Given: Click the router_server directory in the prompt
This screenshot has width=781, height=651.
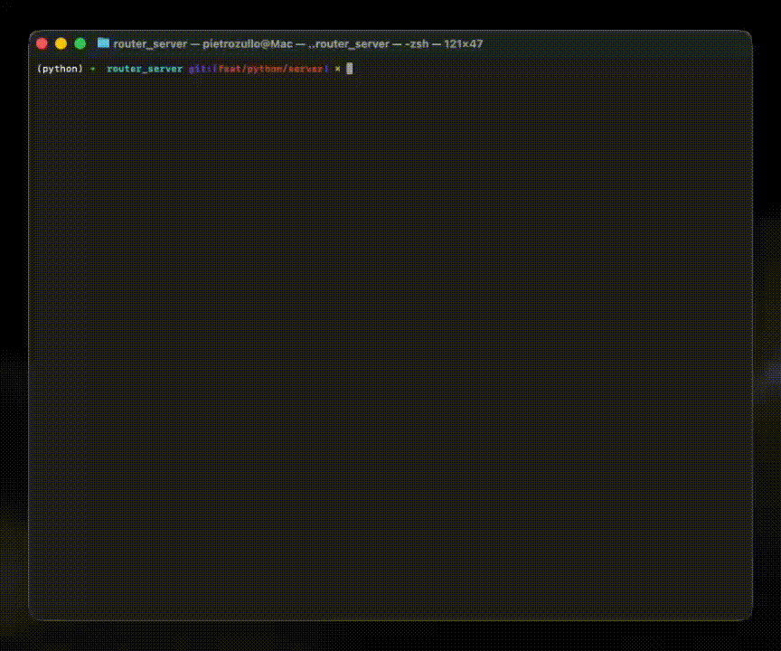Looking at the screenshot, I should point(145,69).
